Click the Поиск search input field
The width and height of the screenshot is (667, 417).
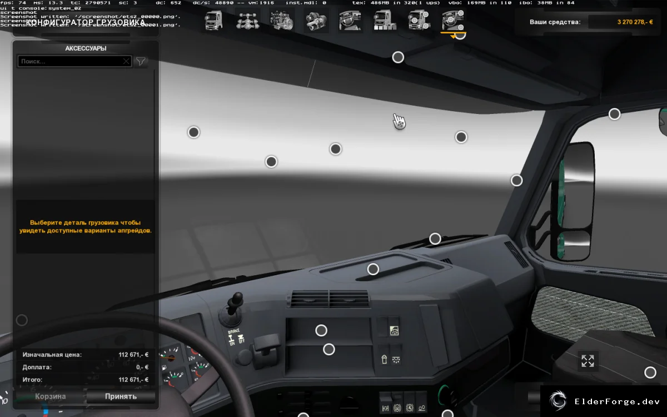pos(70,62)
